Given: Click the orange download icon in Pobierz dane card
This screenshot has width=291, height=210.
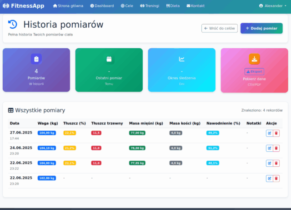Looking at the screenshot, I should coord(254,59).
